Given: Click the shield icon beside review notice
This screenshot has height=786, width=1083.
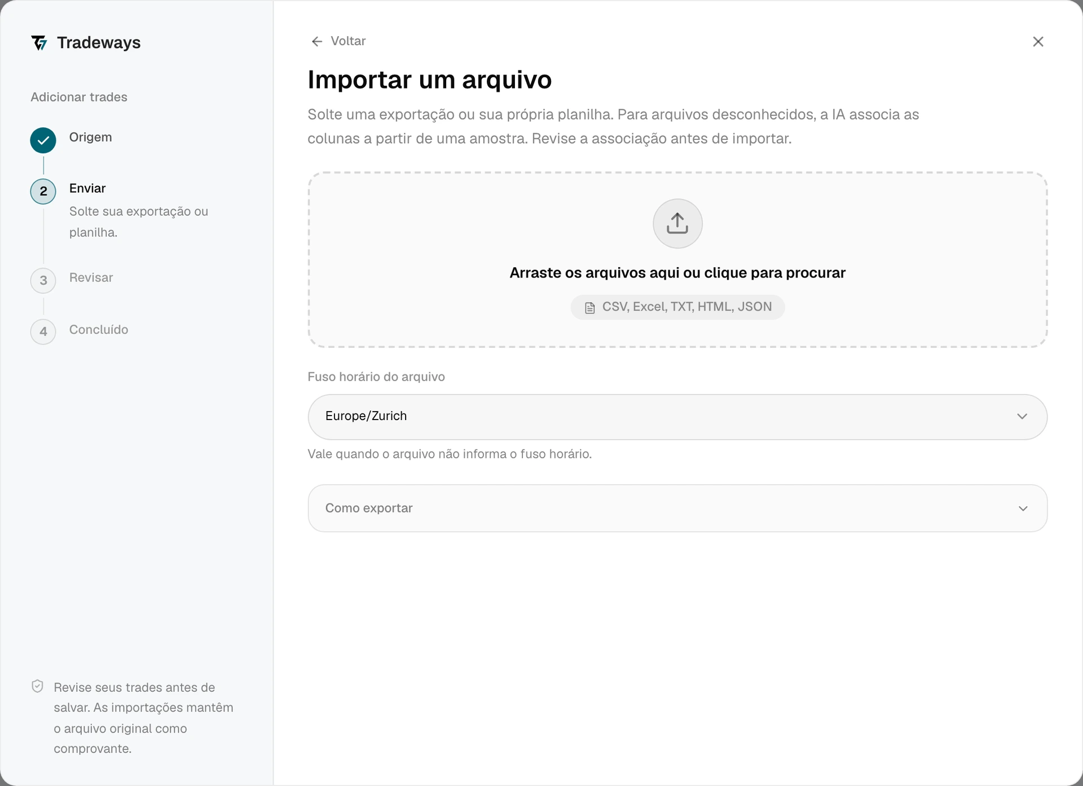Looking at the screenshot, I should 38,686.
